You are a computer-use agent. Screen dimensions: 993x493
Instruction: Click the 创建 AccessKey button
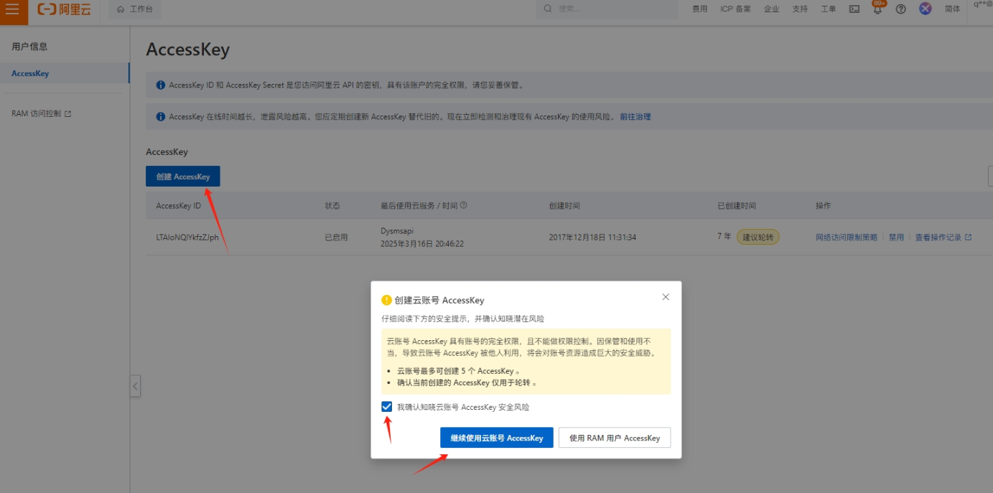tap(183, 177)
